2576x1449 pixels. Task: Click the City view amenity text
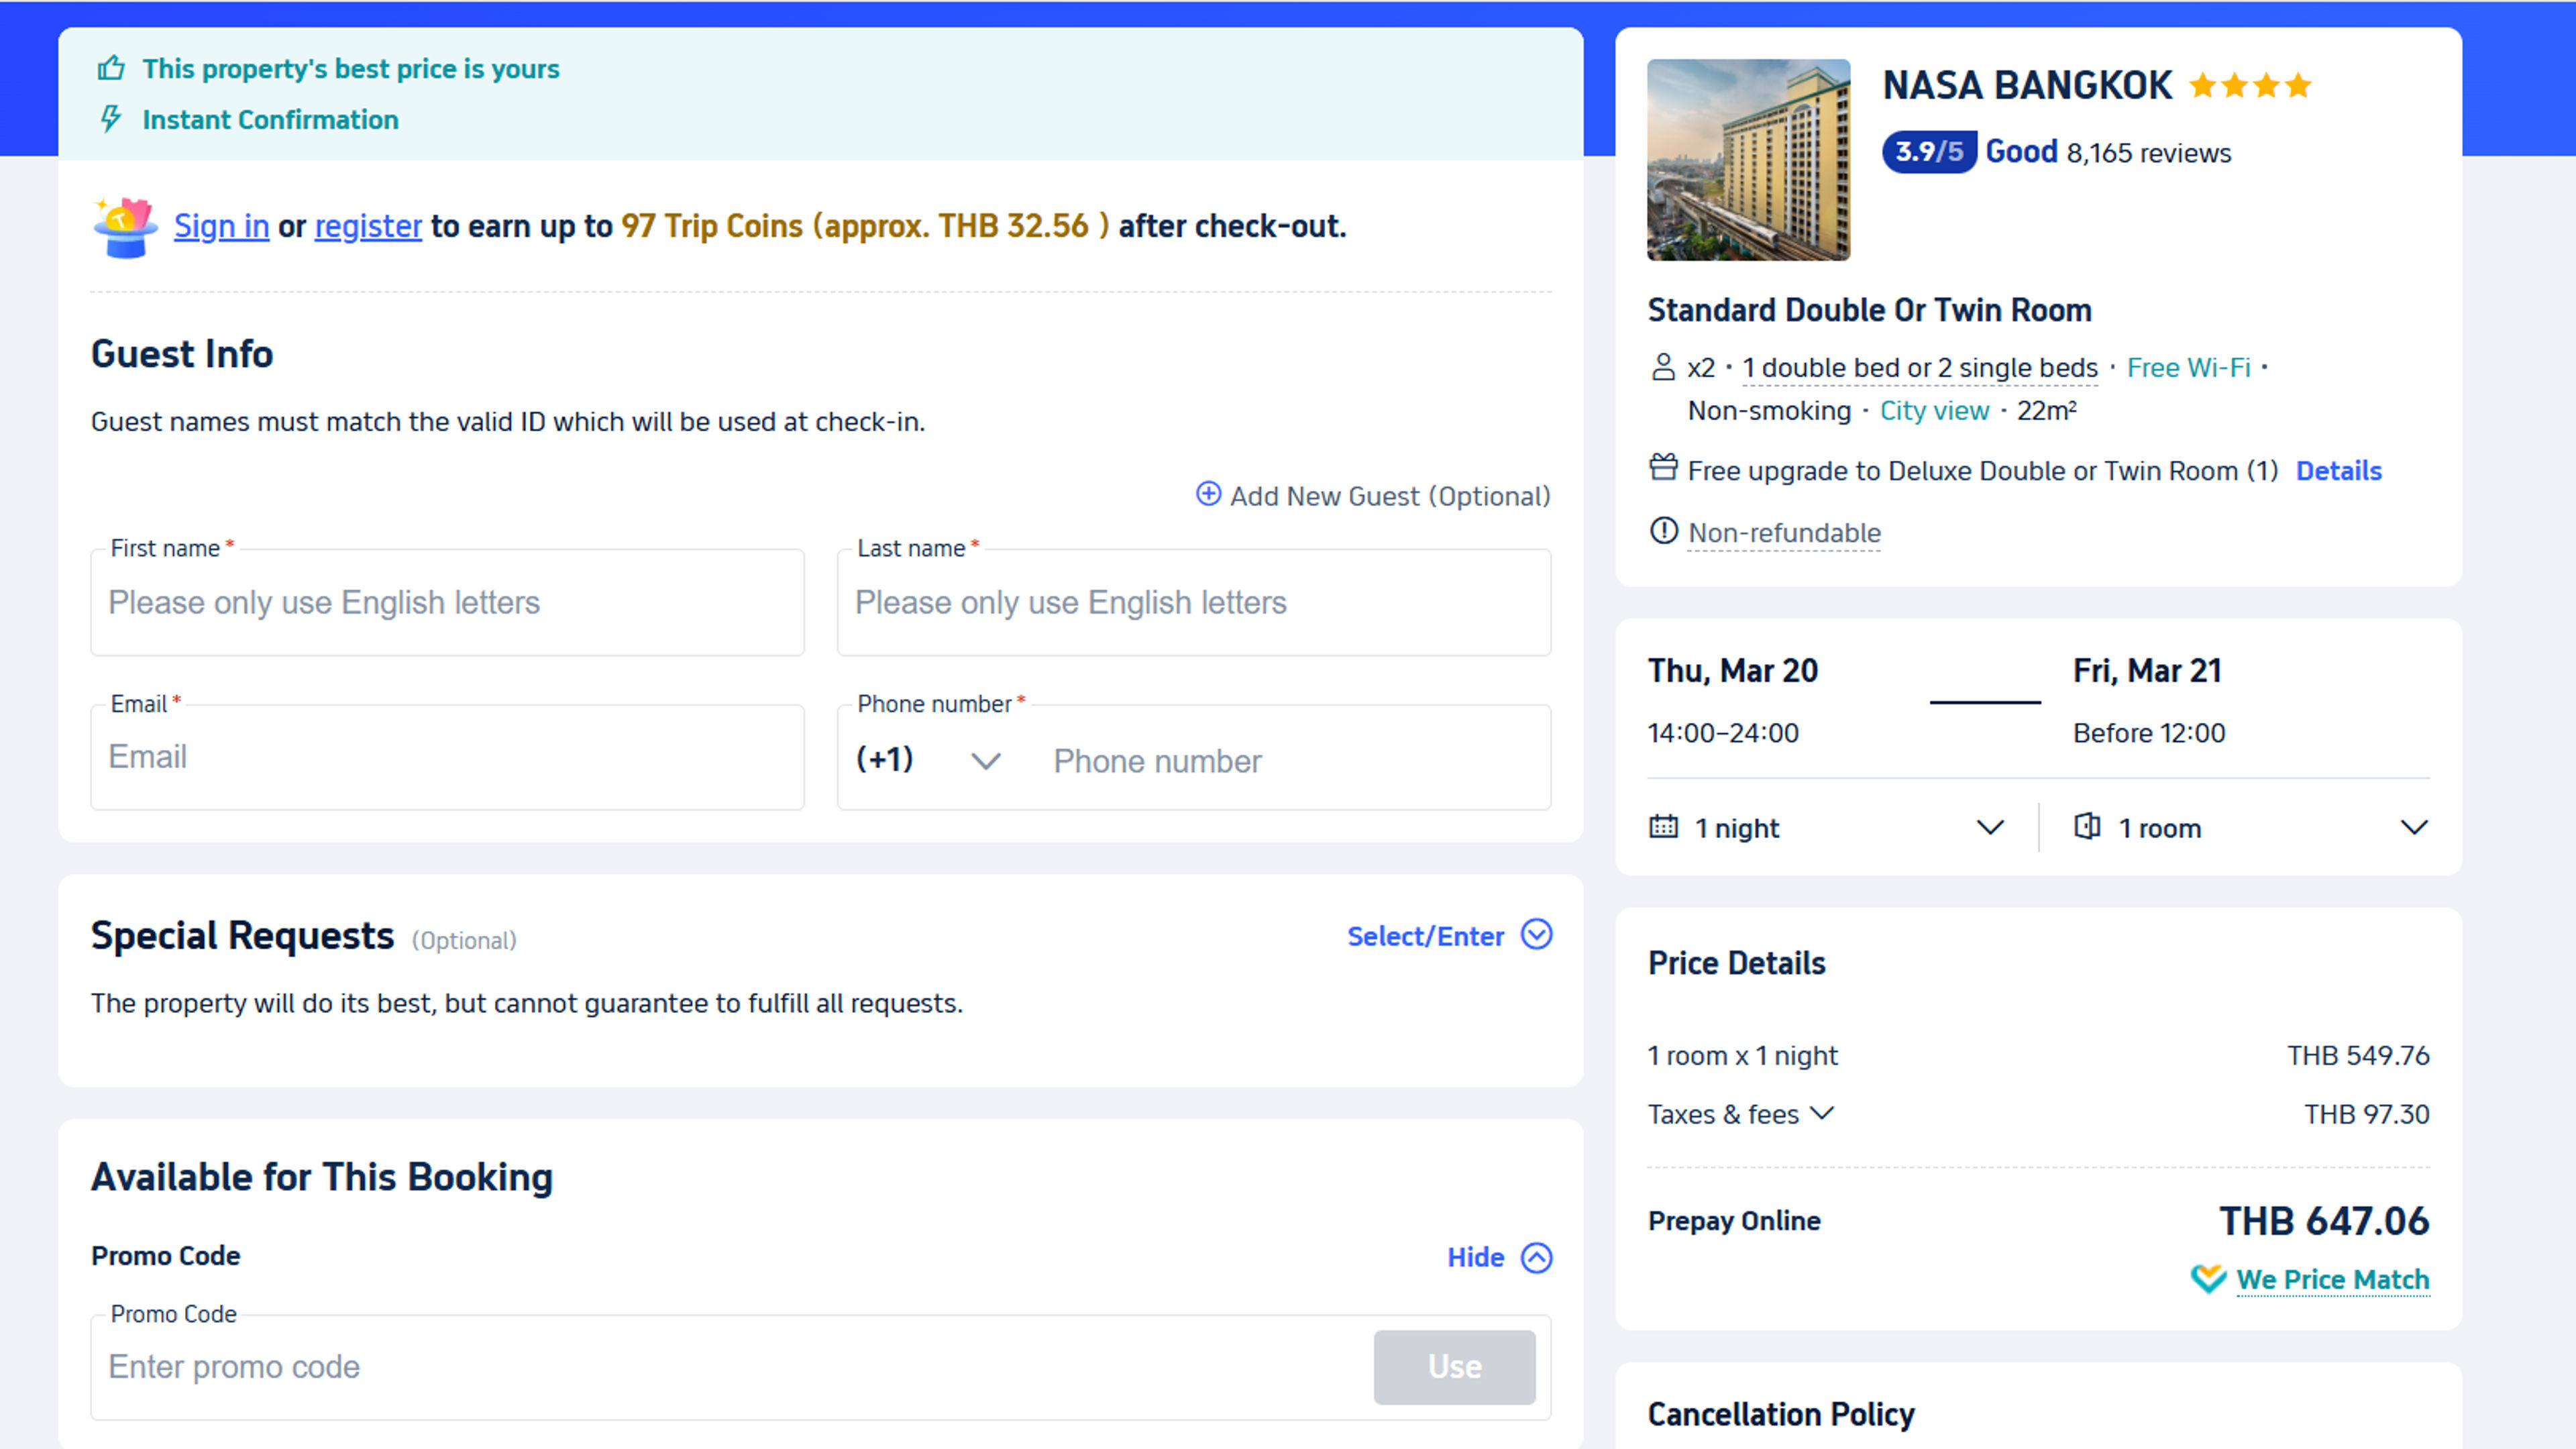pos(1934,411)
